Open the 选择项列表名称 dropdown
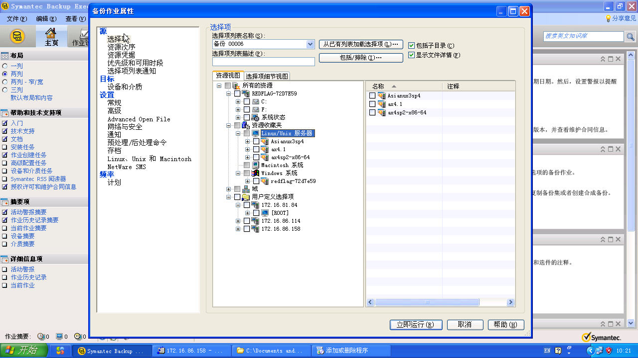 [311, 44]
